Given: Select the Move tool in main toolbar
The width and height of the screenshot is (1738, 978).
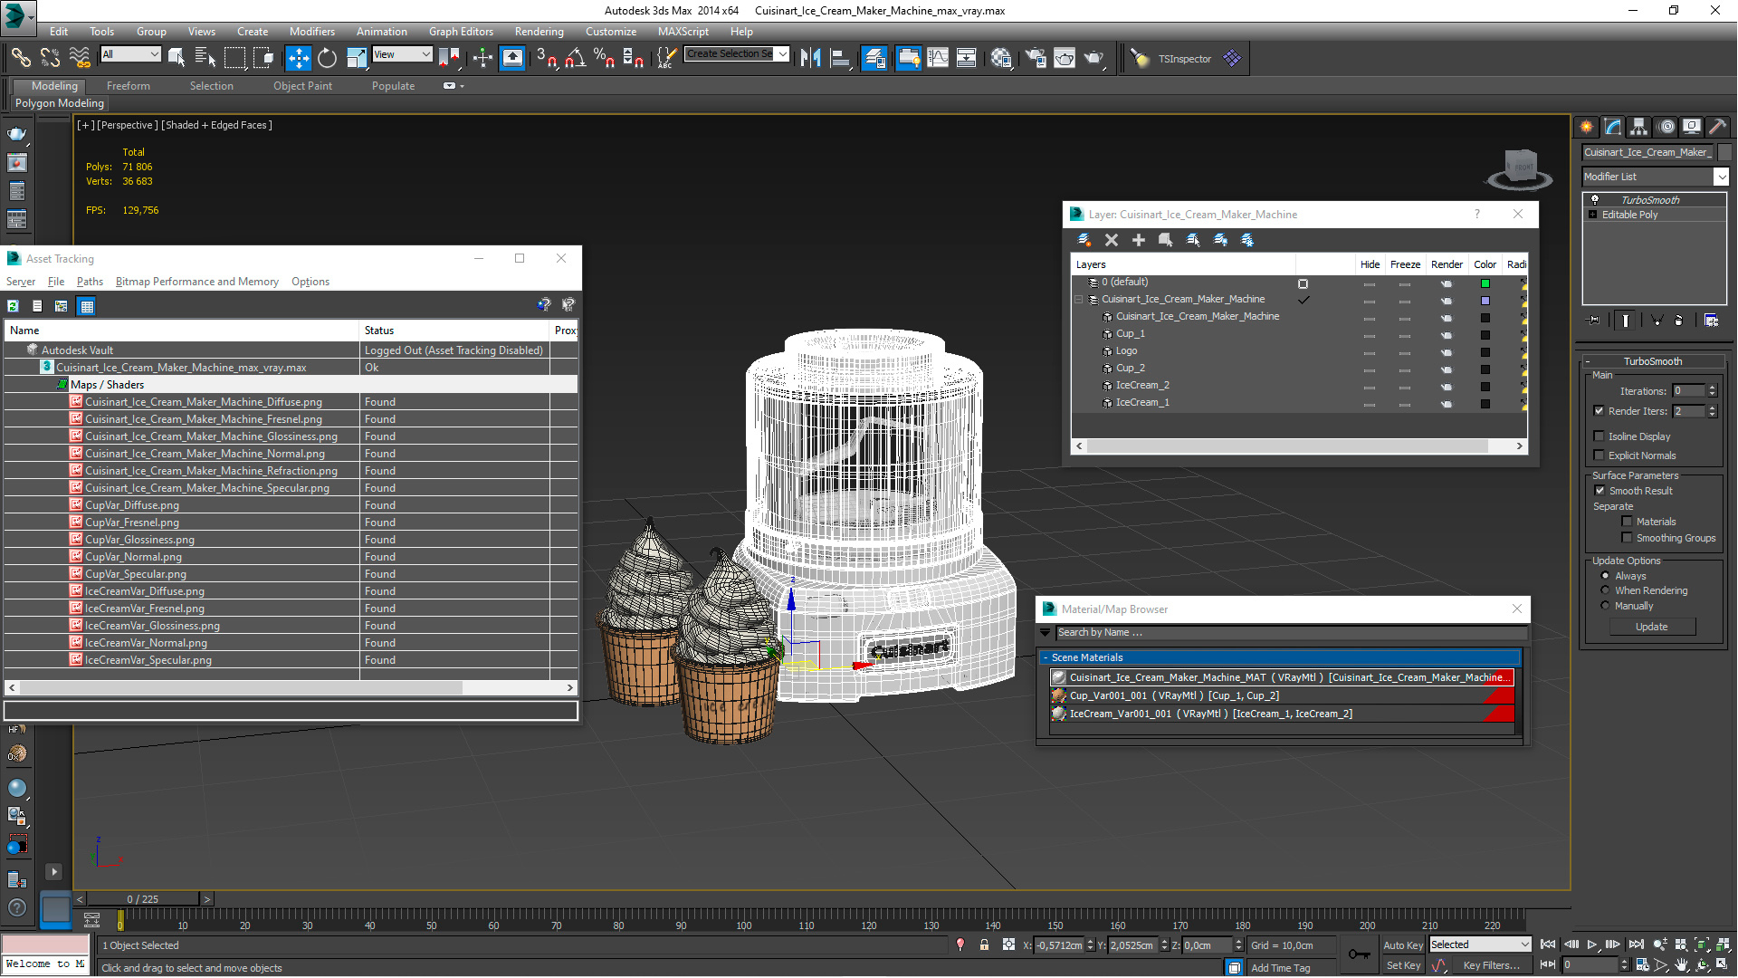Looking at the screenshot, I should click(x=298, y=59).
